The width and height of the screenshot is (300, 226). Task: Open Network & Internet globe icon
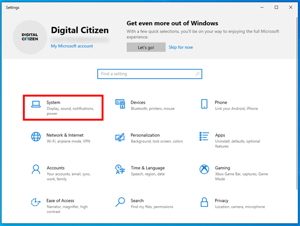[36, 137]
